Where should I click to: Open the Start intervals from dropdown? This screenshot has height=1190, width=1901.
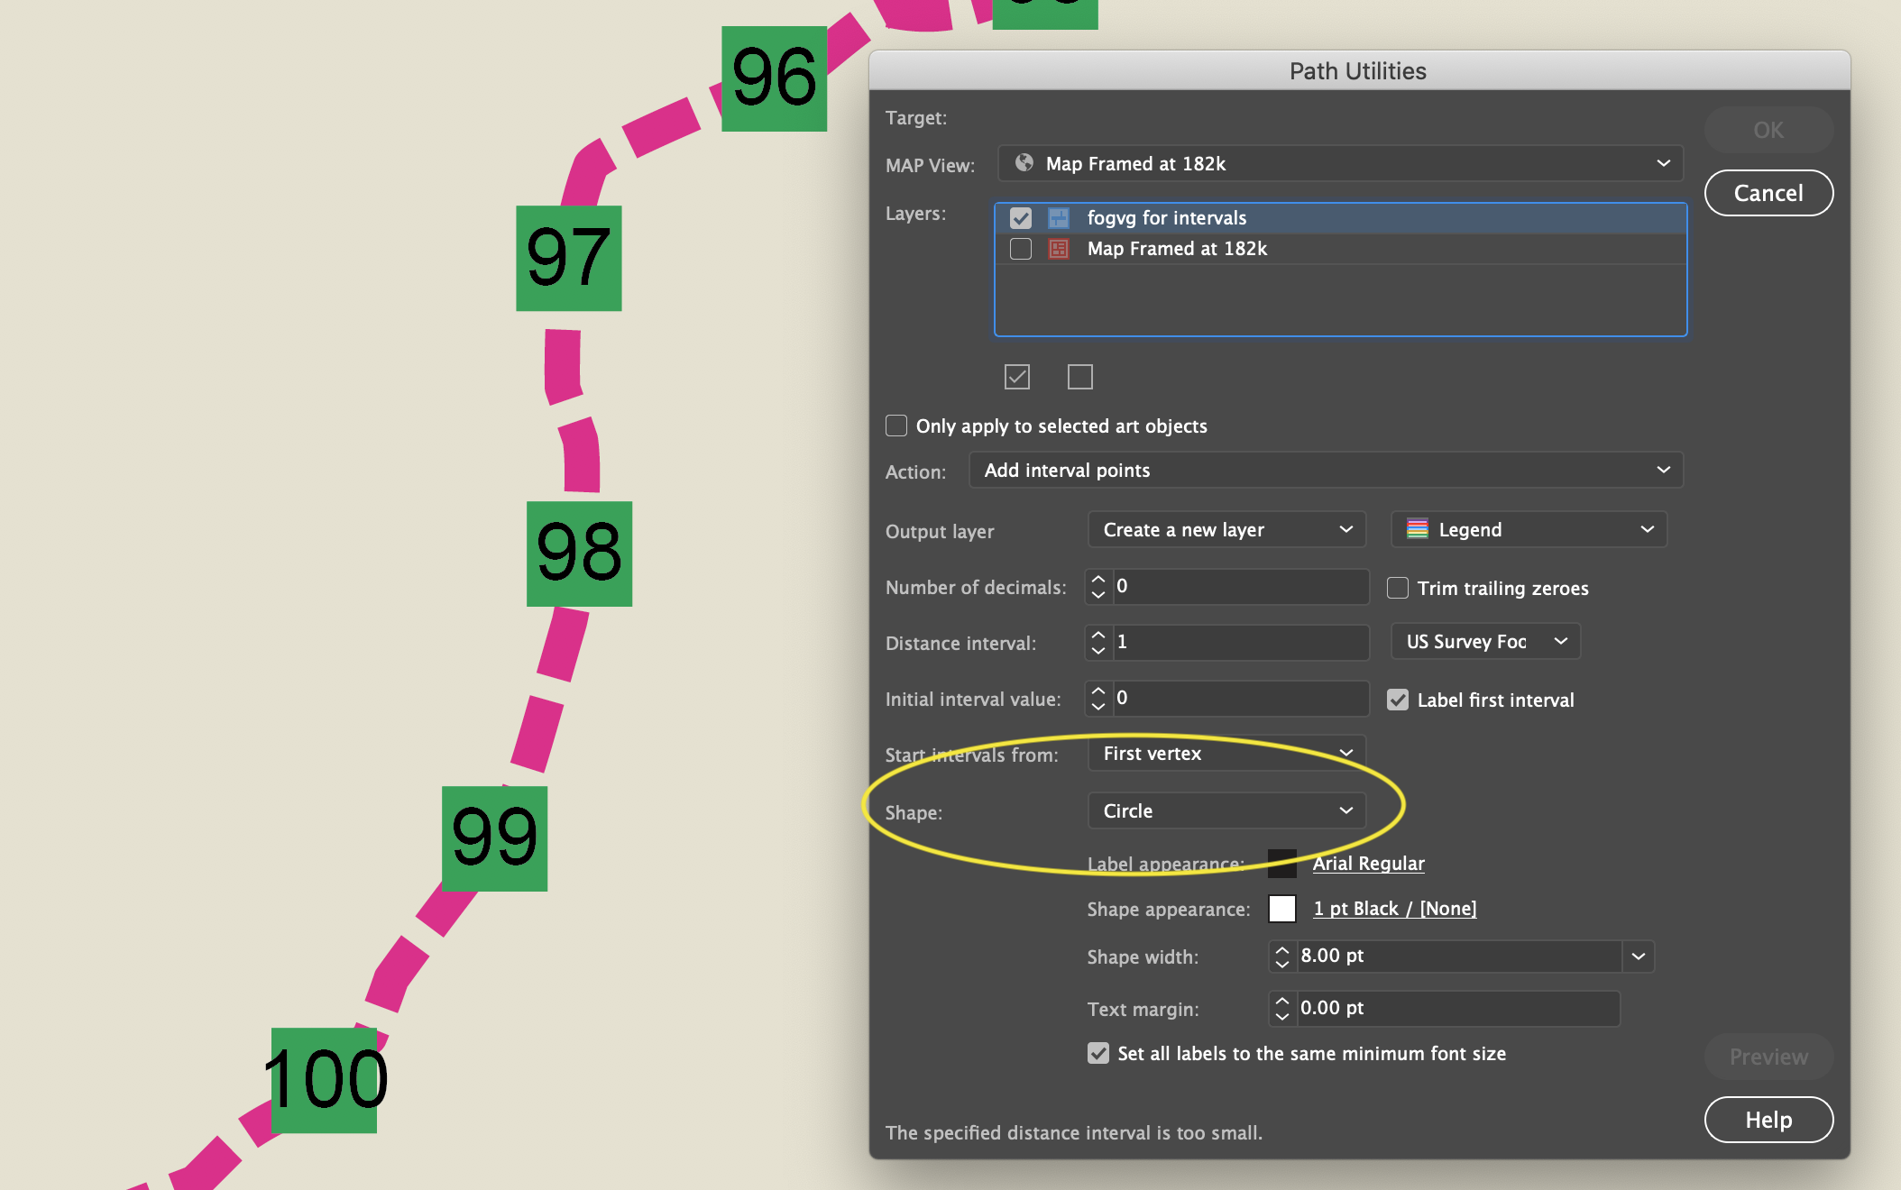1227,753
